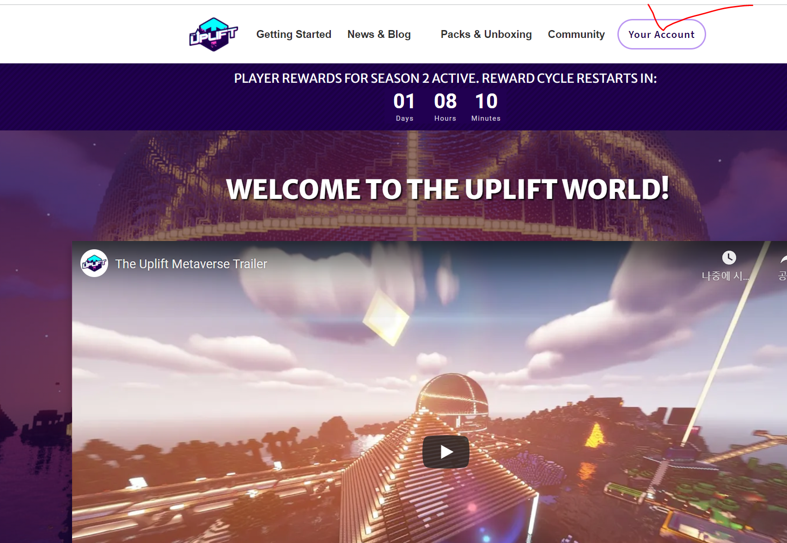Click the 01 Days countdown value

pos(404,101)
